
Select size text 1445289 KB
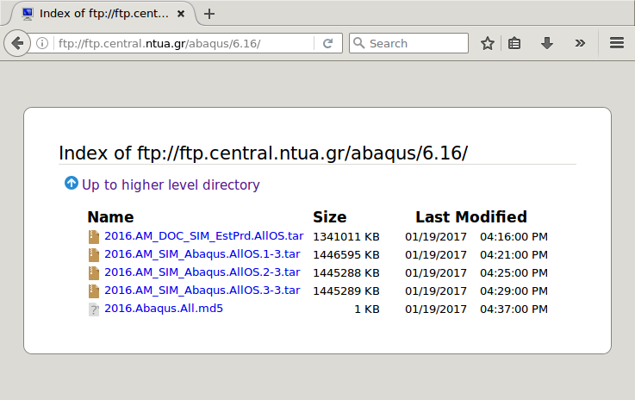click(346, 291)
